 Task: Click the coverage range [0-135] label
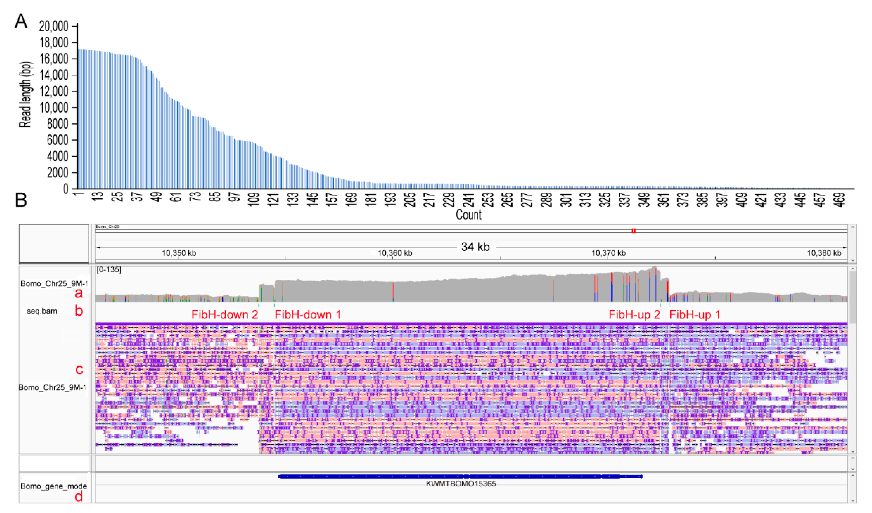pyautogui.click(x=109, y=270)
